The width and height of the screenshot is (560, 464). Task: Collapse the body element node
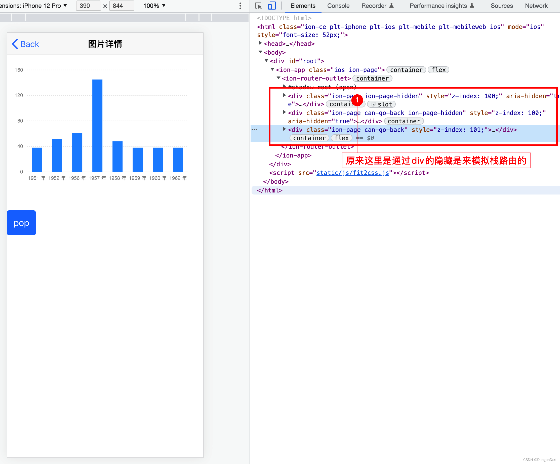[260, 52]
